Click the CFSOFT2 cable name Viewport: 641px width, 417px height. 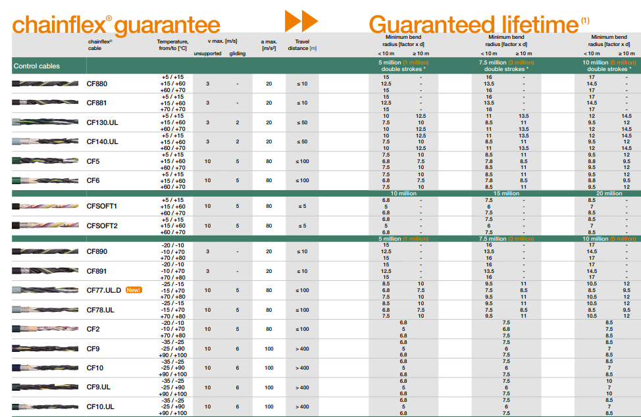pyautogui.click(x=102, y=226)
